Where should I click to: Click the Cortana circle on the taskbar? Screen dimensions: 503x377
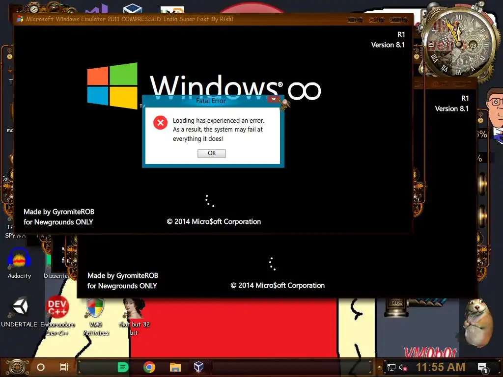pos(41,367)
